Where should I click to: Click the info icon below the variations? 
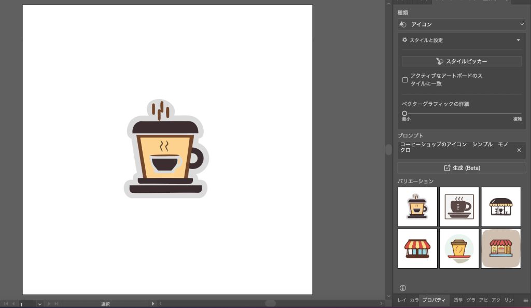pyautogui.click(x=403, y=288)
